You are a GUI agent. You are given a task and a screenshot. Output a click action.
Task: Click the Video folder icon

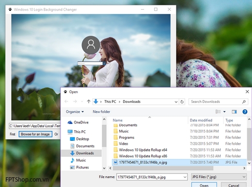115,144
